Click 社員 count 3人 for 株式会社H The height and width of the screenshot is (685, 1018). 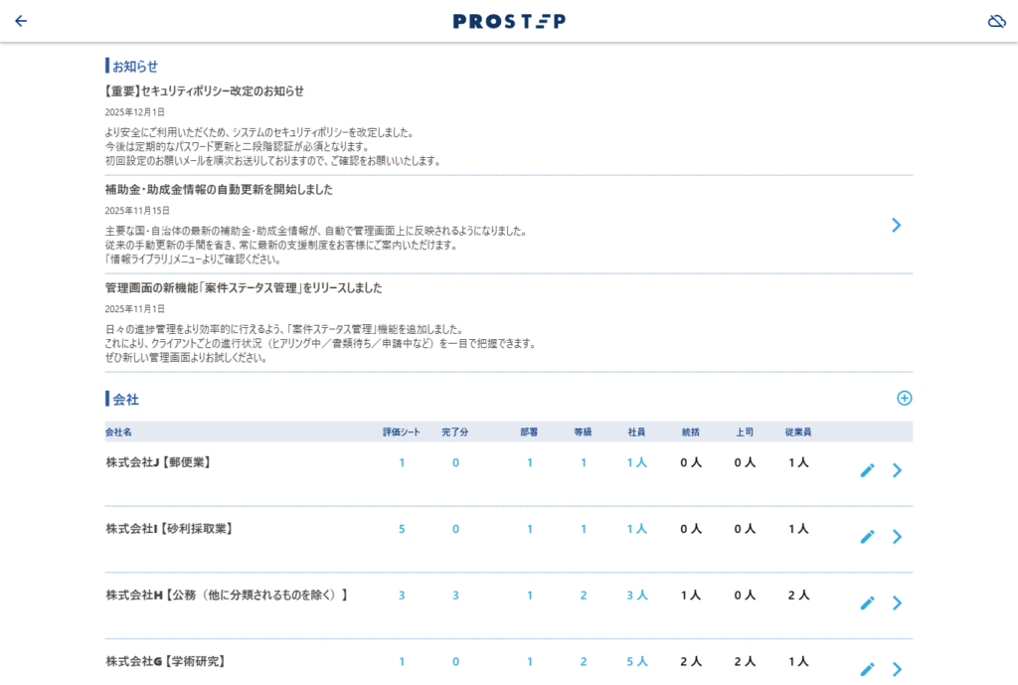pyautogui.click(x=636, y=596)
